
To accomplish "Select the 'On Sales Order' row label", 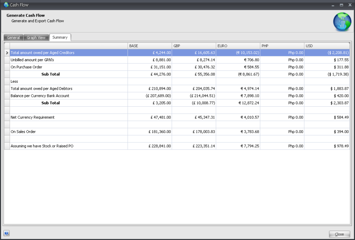I will (x=23, y=132).
